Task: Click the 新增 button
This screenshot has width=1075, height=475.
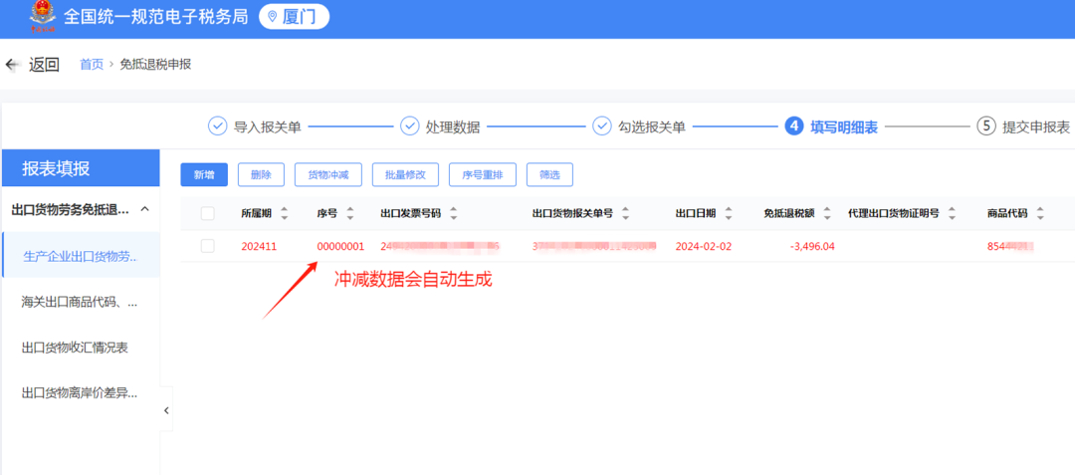Action: click(x=204, y=175)
